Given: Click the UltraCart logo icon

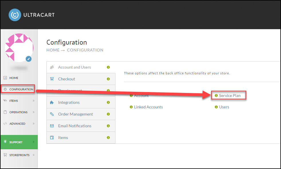Looking at the screenshot, I should (15, 15).
